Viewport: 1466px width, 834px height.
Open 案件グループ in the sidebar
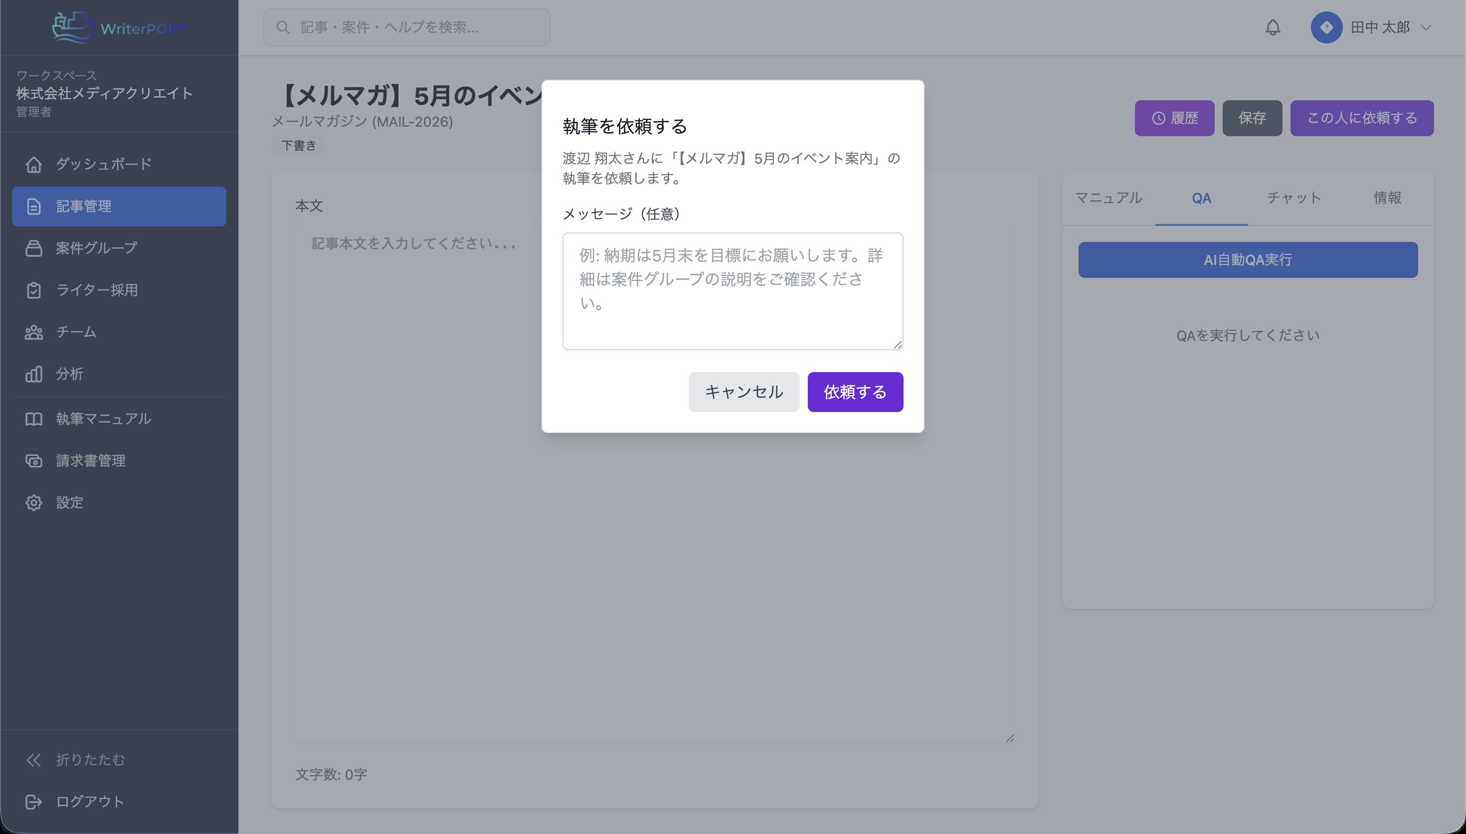tap(119, 248)
